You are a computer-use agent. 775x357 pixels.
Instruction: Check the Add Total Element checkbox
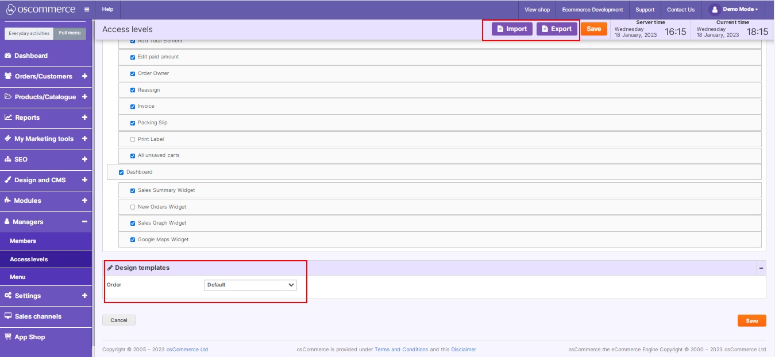point(133,41)
